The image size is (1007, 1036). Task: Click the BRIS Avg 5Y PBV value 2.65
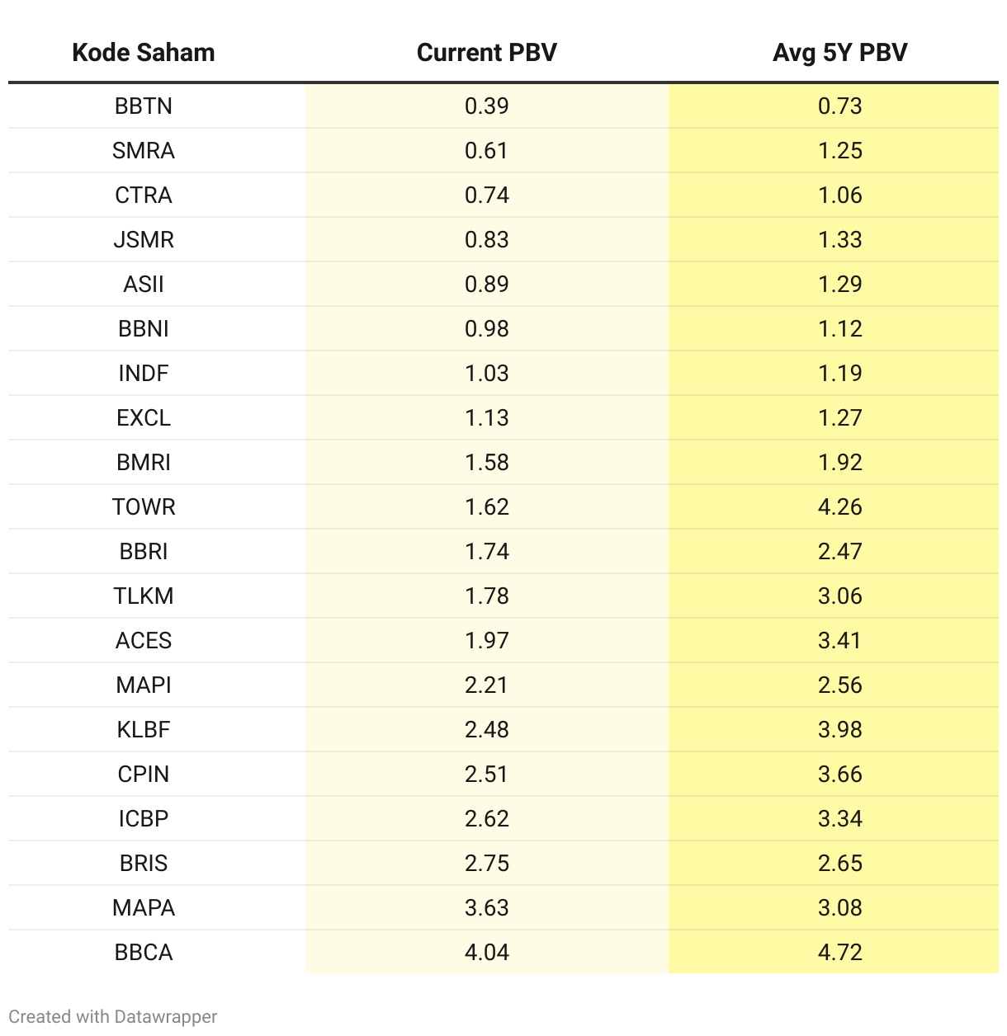[x=839, y=864]
